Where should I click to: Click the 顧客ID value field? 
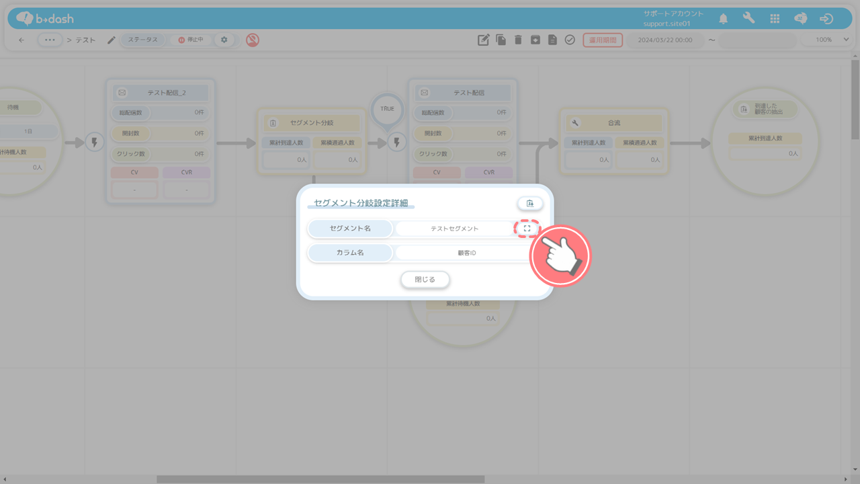coord(467,253)
